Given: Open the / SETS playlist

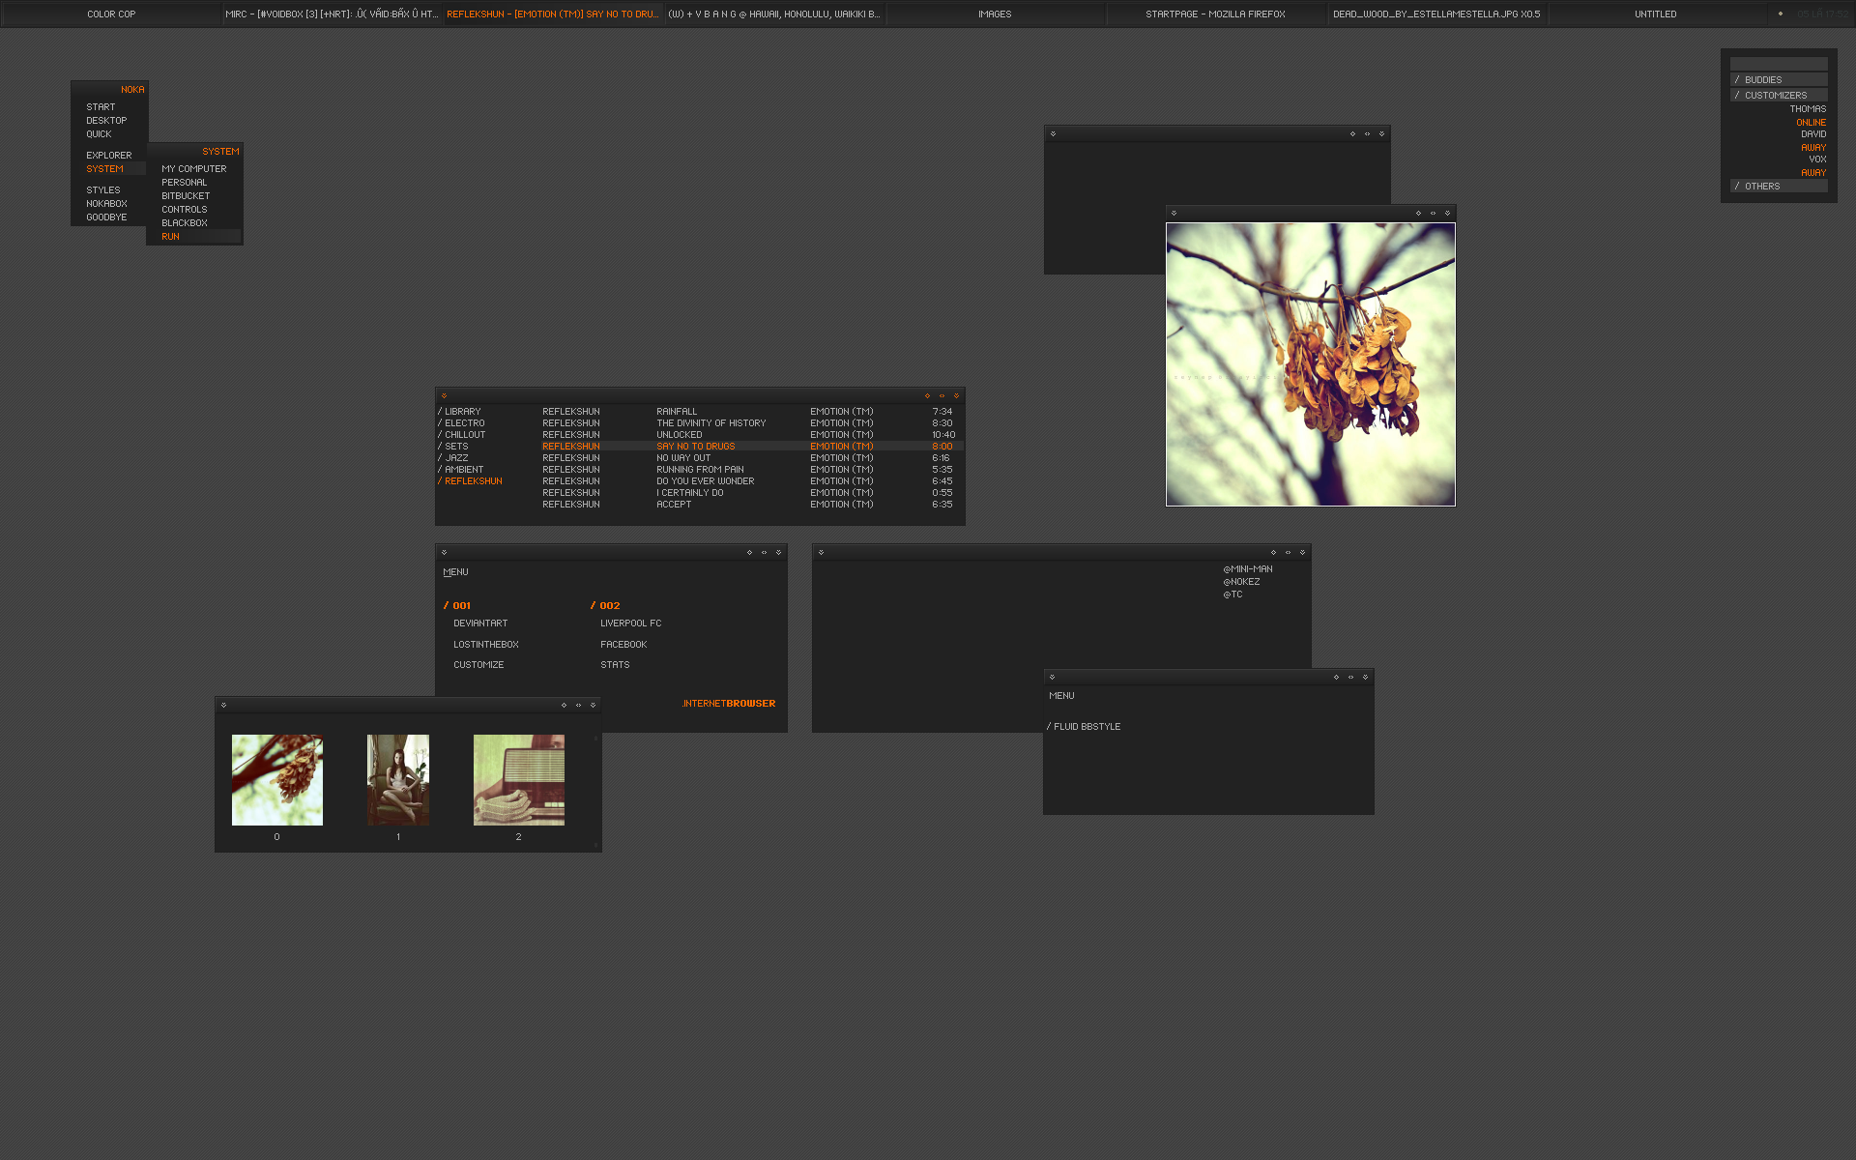Looking at the screenshot, I should point(452,446).
